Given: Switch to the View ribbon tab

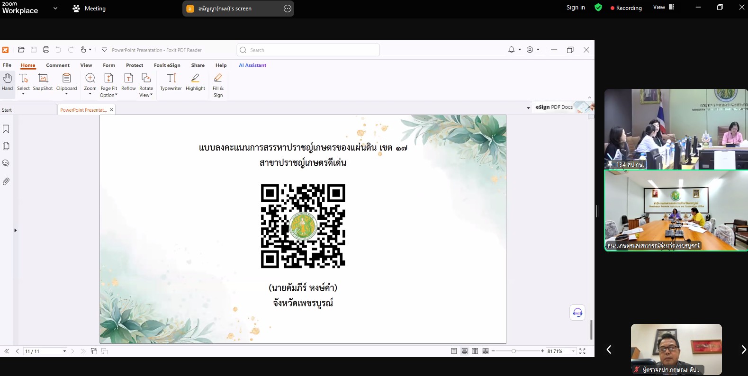Looking at the screenshot, I should point(86,65).
